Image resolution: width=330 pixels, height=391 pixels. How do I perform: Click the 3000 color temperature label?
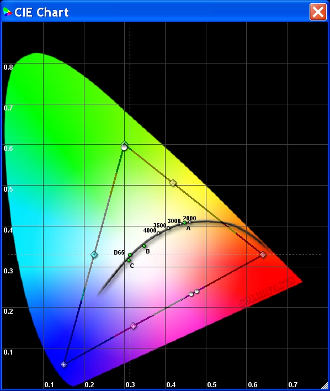point(174,221)
